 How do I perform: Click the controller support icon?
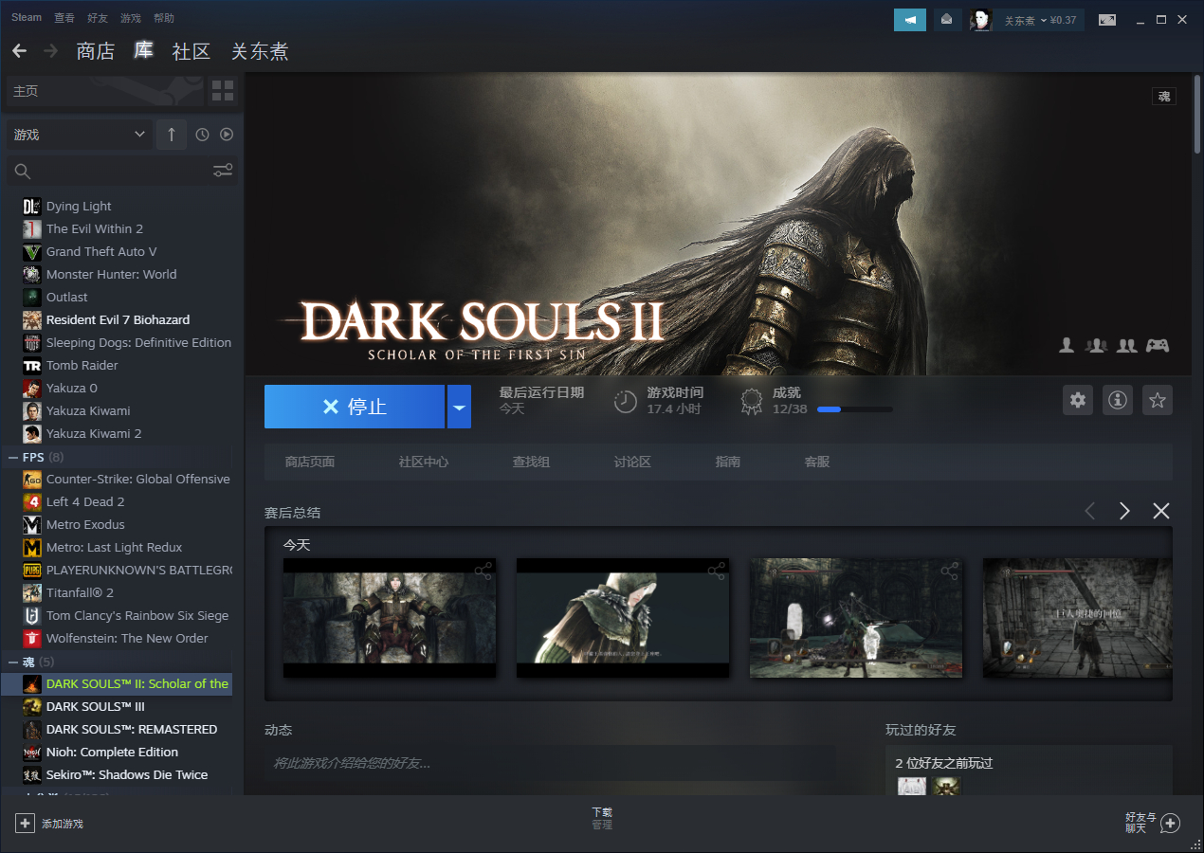click(x=1158, y=345)
